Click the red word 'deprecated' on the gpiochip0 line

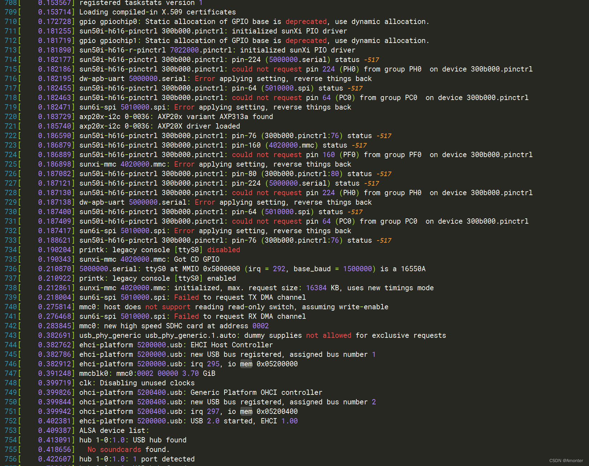pos(306,21)
